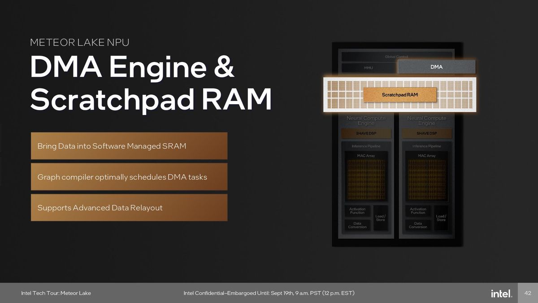Click the slide number 42
The image size is (538, 303).
528,293
